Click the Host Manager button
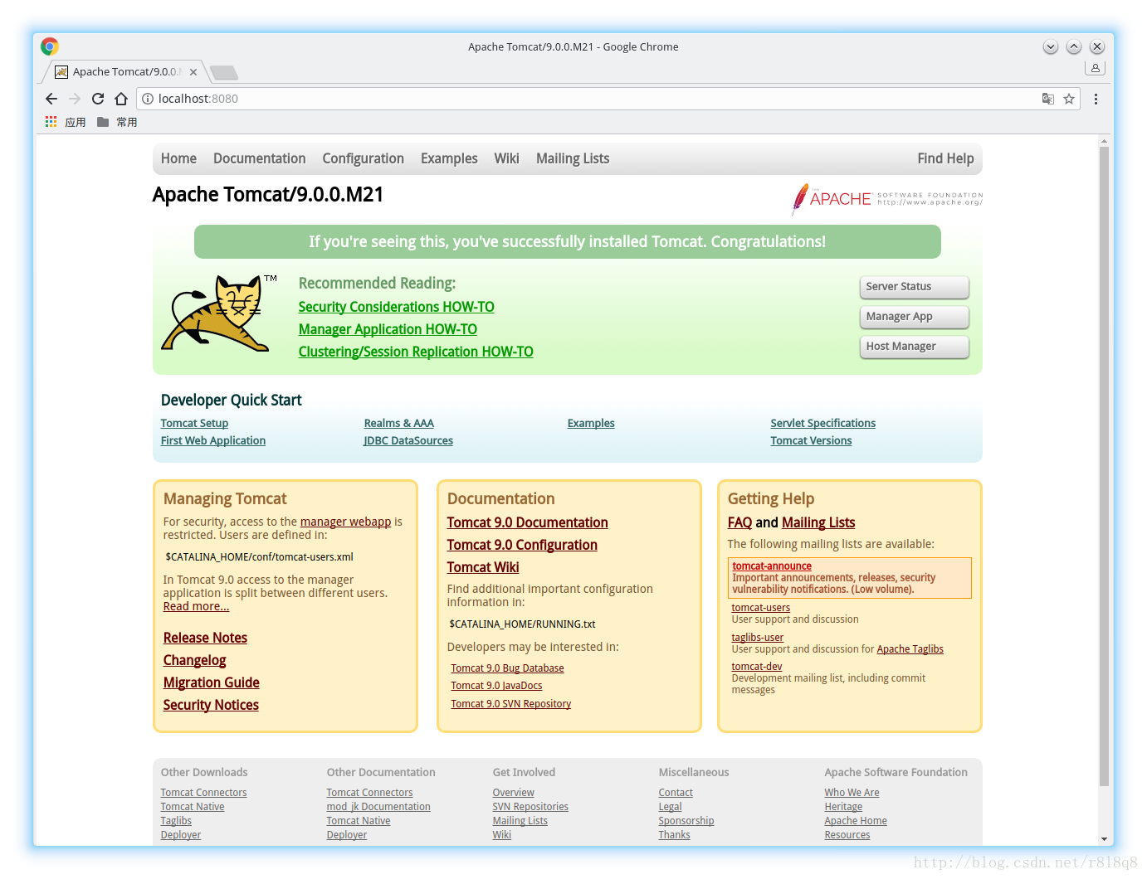Viewport: 1147px width, 879px height. 914,347
